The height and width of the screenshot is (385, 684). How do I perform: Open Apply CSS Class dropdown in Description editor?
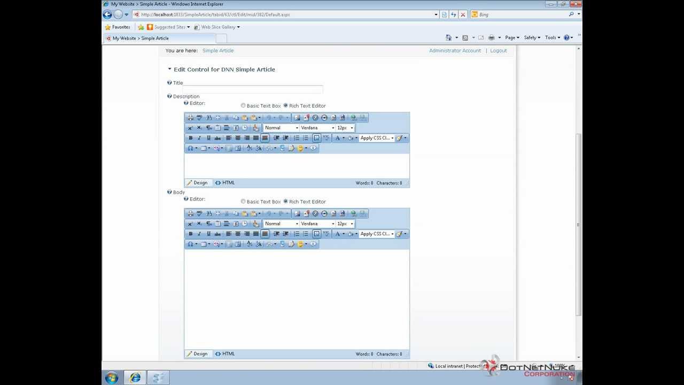point(377,138)
